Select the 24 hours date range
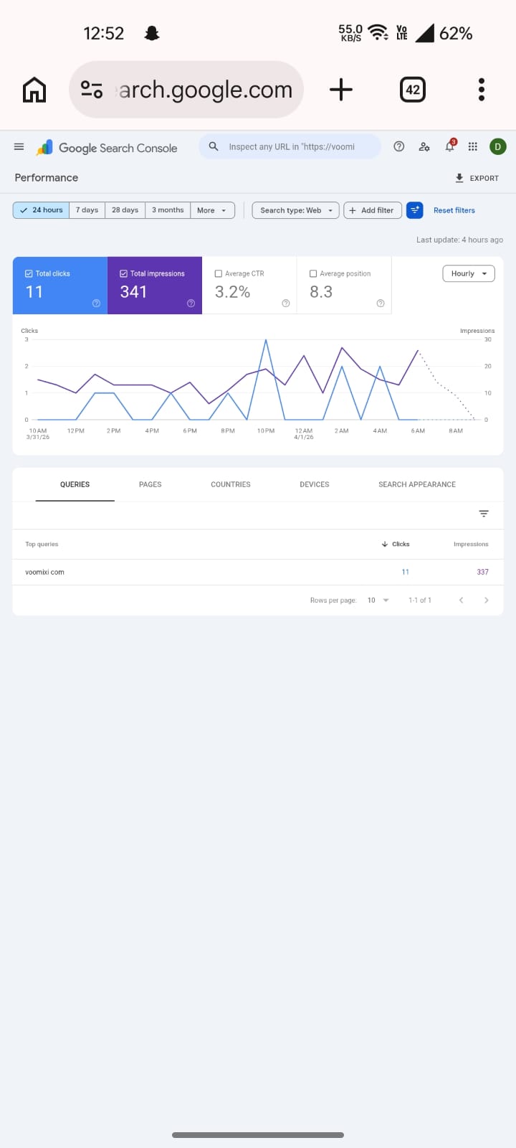The width and height of the screenshot is (516, 1148). pyautogui.click(x=41, y=210)
